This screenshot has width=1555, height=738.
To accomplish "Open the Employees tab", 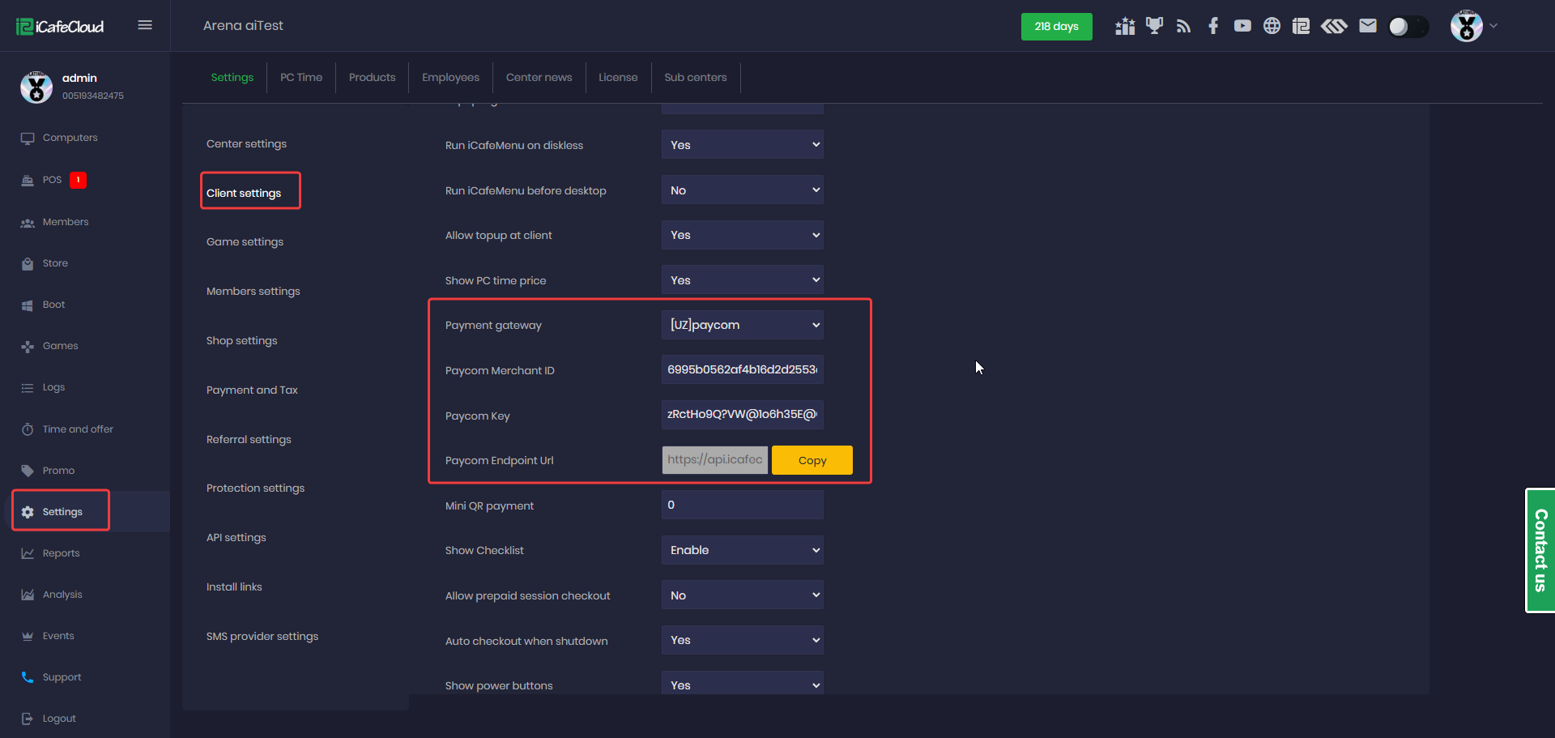I will coord(450,78).
